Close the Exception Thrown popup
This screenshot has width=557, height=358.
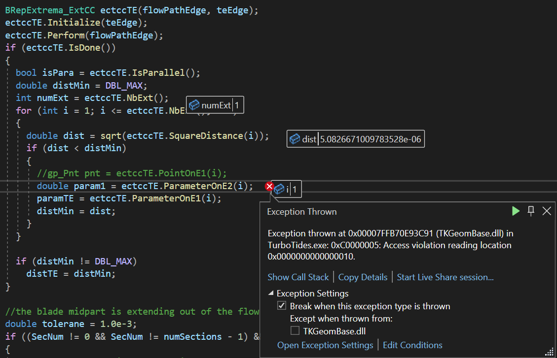click(x=547, y=211)
